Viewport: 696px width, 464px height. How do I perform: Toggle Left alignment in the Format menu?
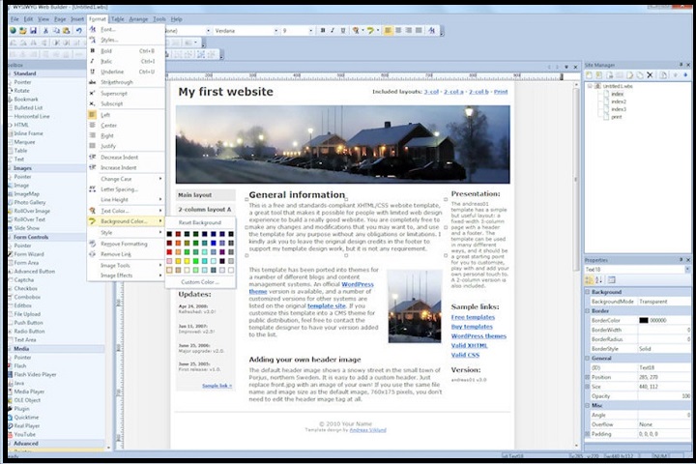pyautogui.click(x=105, y=115)
